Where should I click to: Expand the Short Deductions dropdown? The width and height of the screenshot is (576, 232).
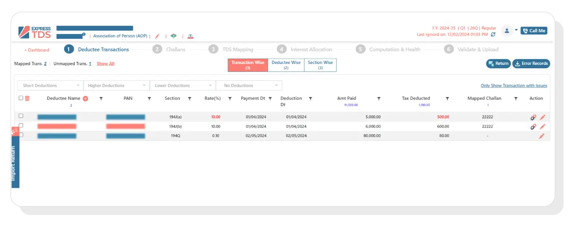point(50,85)
